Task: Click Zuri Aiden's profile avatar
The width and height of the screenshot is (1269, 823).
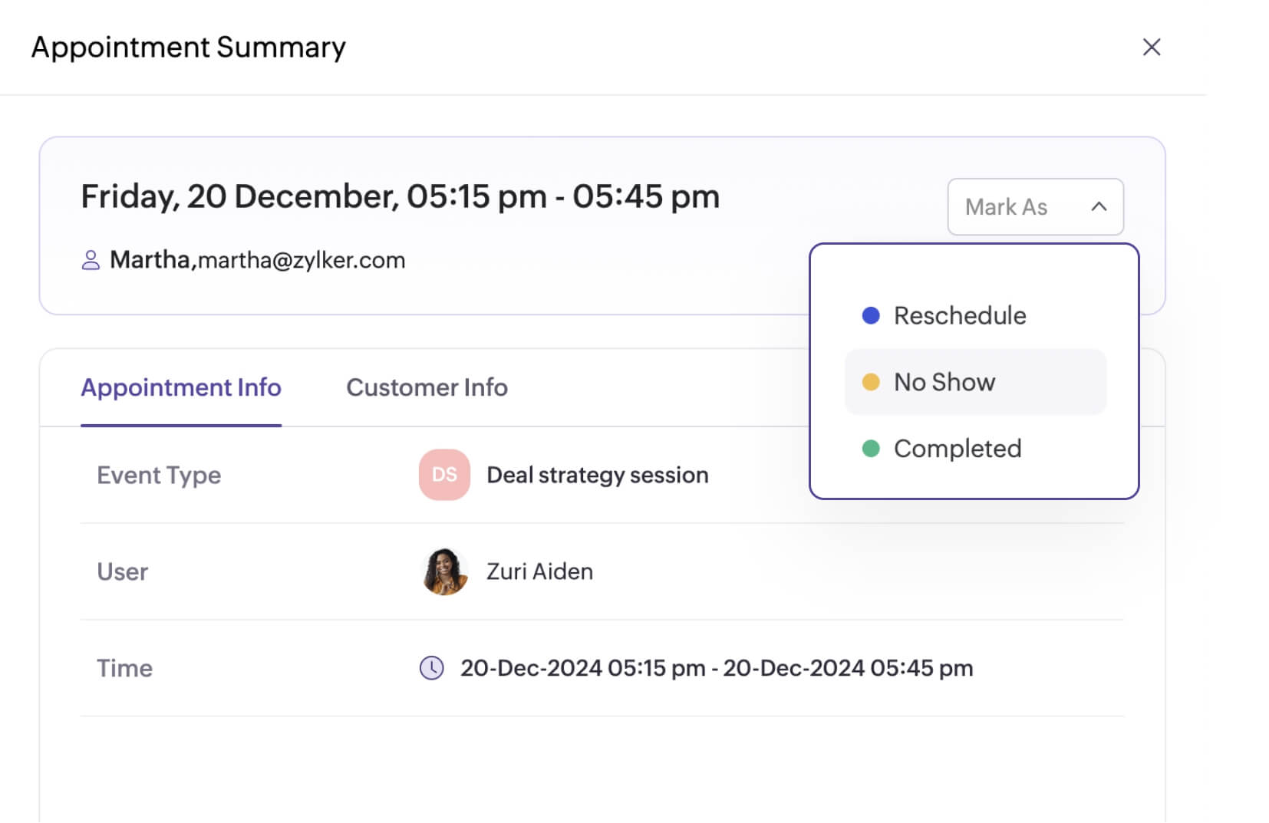Action: point(445,571)
